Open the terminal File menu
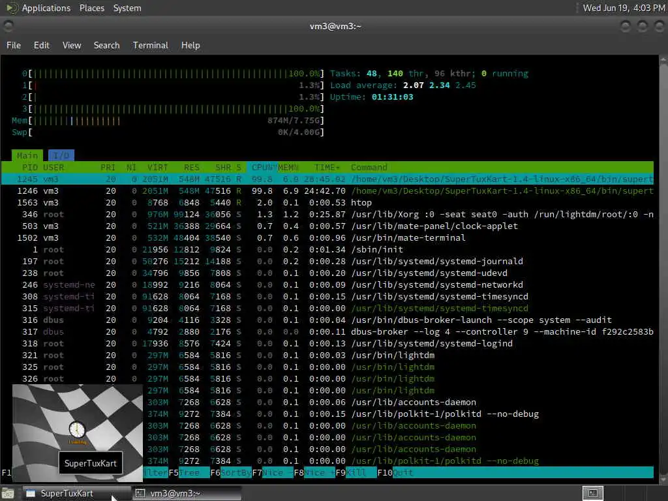668x501 pixels. point(14,45)
